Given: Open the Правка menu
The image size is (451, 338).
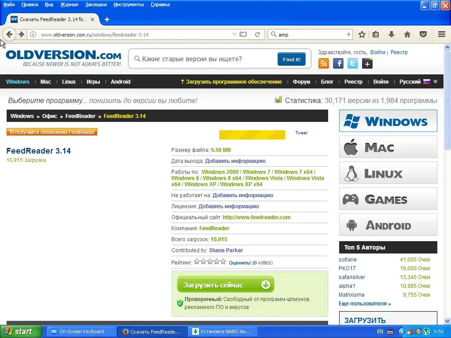Looking at the screenshot, I should tap(30, 4).
